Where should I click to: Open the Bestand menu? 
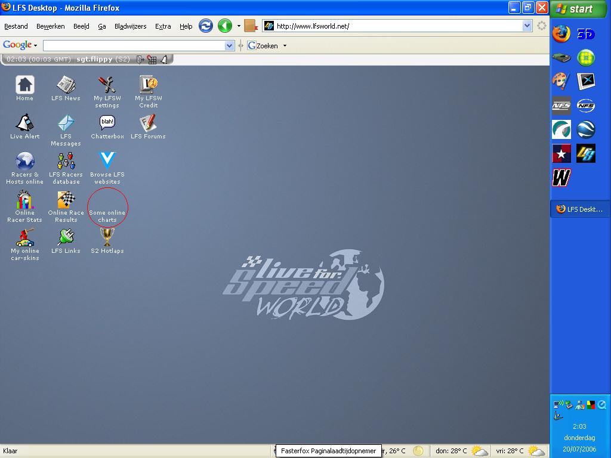tap(16, 26)
